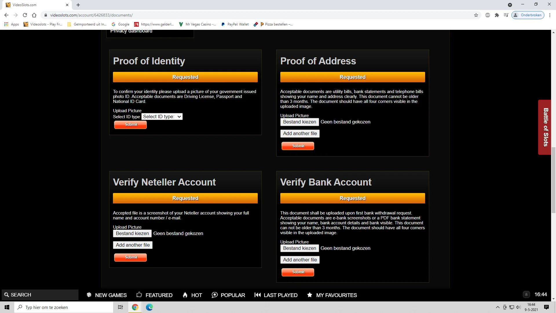Click the browser forward arrow

pyautogui.click(x=16, y=15)
